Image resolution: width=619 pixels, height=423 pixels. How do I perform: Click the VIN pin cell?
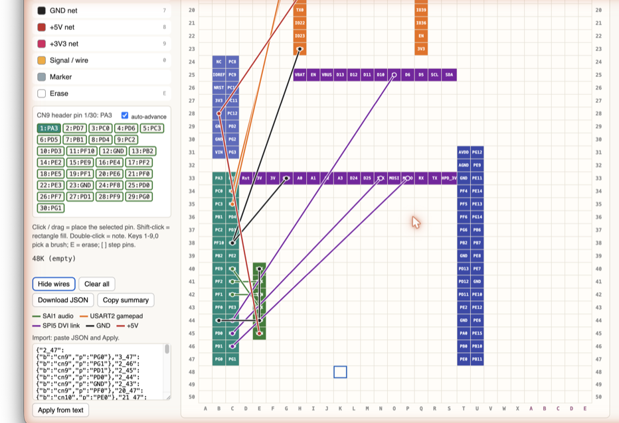point(219,152)
